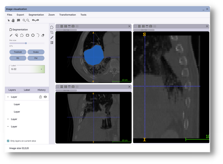Toggle the lock on the first Layer
The width and height of the screenshot is (223, 164).
[40, 97]
